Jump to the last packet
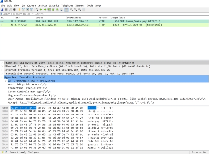 point(57,10)
